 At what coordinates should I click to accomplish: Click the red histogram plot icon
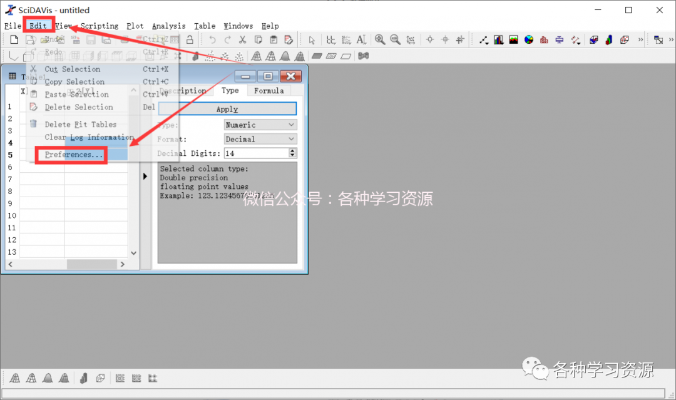544,40
